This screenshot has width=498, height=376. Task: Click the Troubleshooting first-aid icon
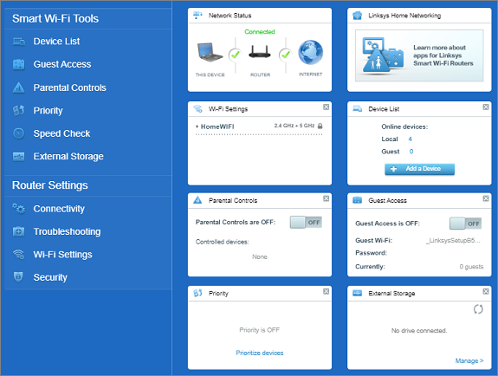[19, 231]
